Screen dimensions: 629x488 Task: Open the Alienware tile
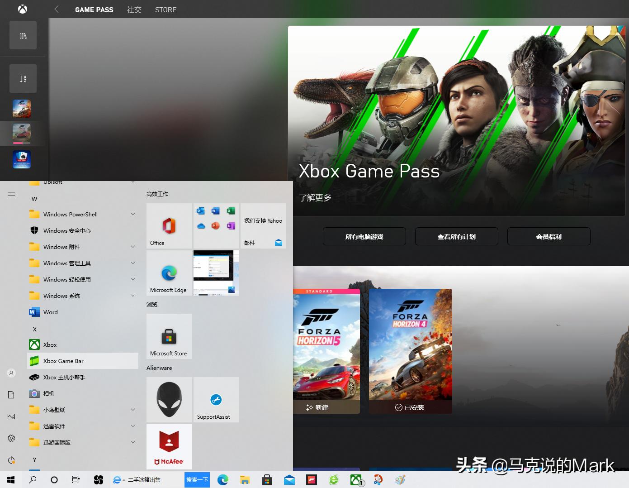click(x=169, y=400)
